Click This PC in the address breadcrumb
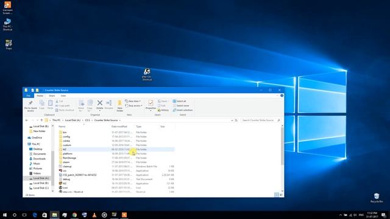The image size is (390, 219). pyautogui.click(x=56, y=120)
